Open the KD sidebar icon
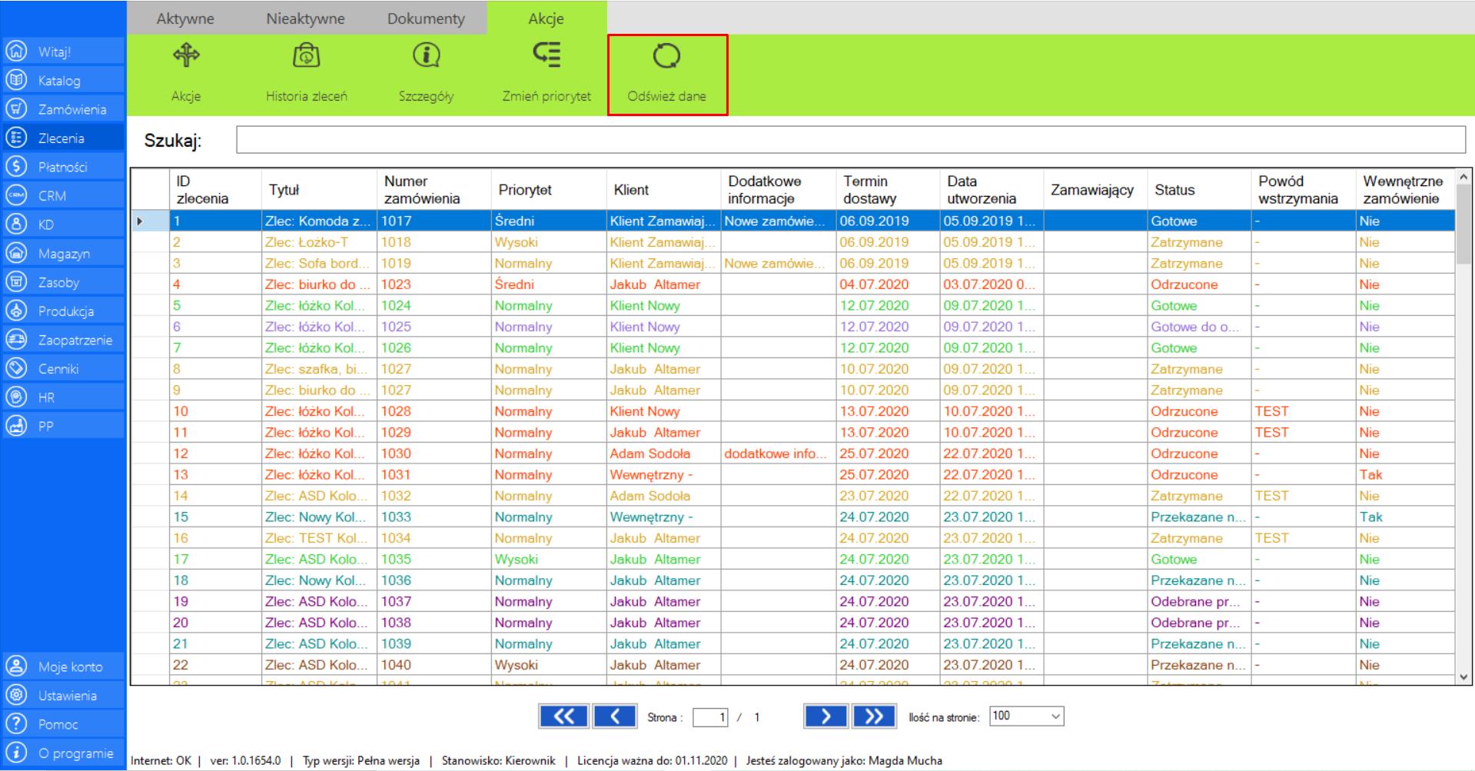This screenshot has height=771, width=1475. point(15,224)
